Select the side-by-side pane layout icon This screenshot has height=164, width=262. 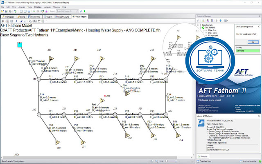(25, 11)
